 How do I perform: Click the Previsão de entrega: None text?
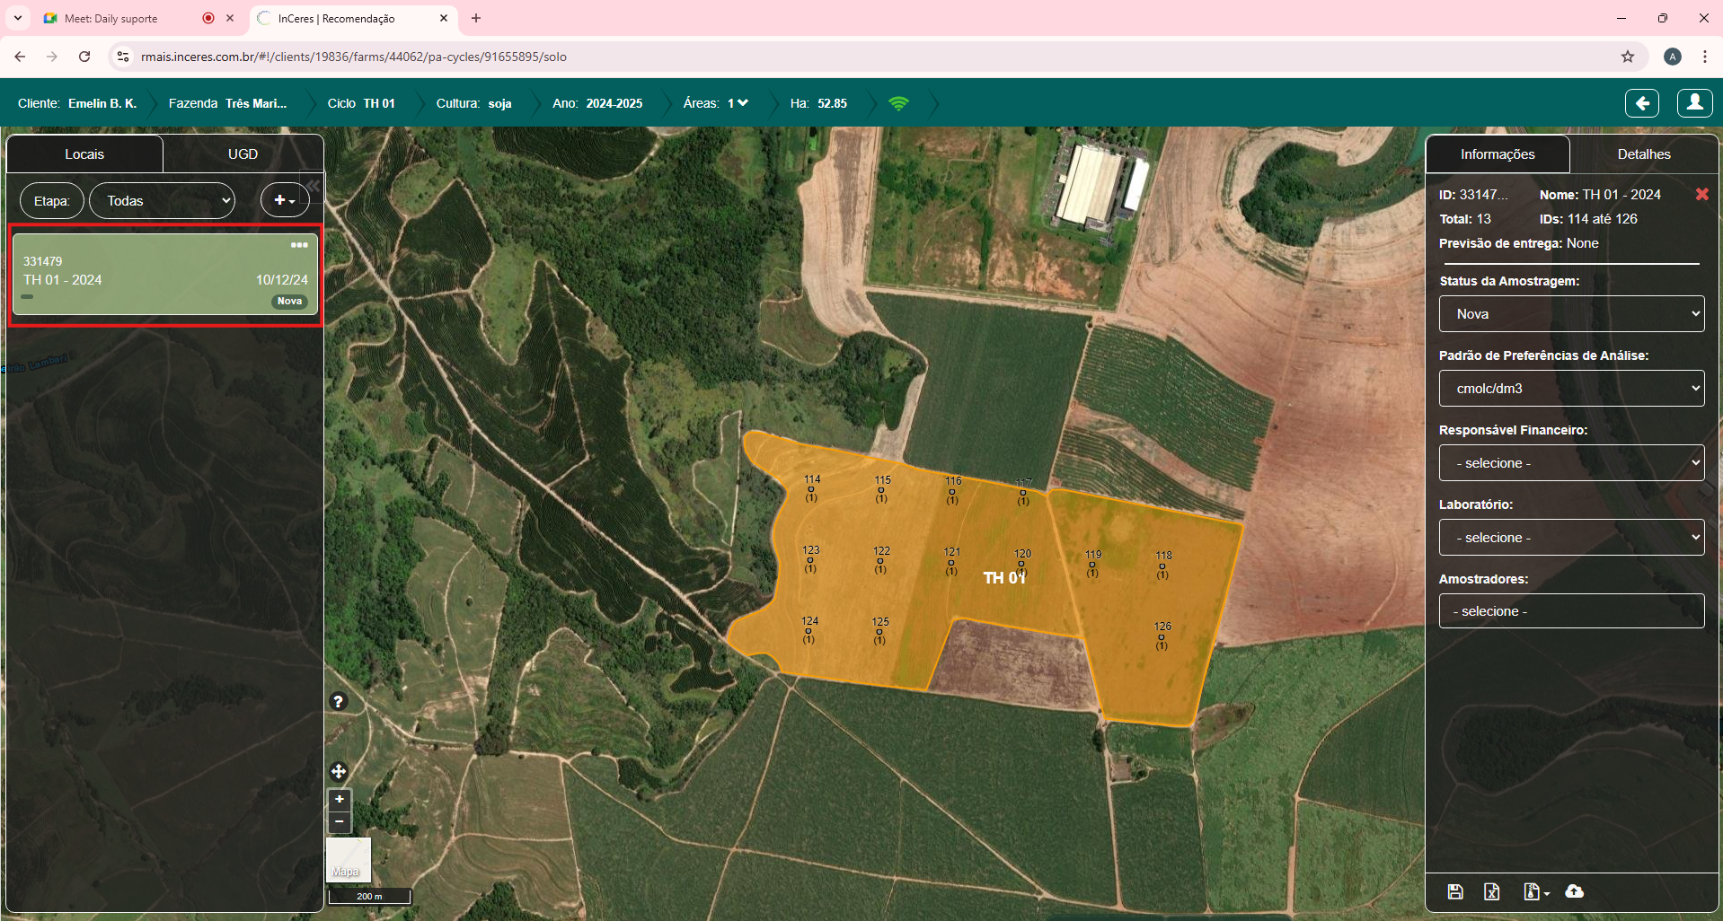[x=1519, y=243]
